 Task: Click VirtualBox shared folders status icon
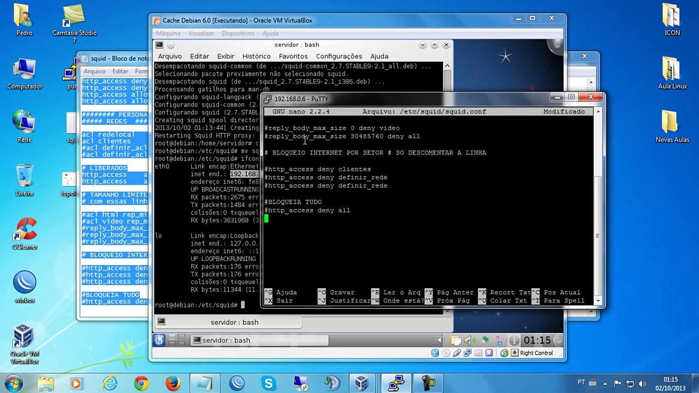tap(479, 353)
